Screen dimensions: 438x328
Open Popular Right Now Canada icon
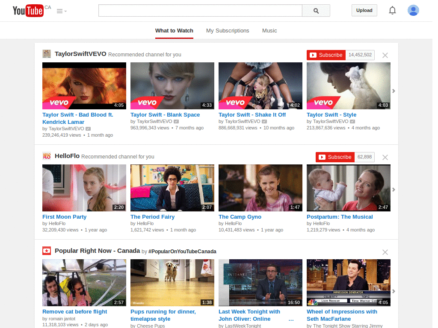pyautogui.click(x=47, y=251)
